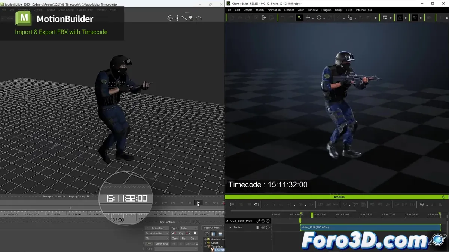This screenshot has height=252, width=449.
Task: Click the next keyframe arrow beside Key
Action: (189, 233)
